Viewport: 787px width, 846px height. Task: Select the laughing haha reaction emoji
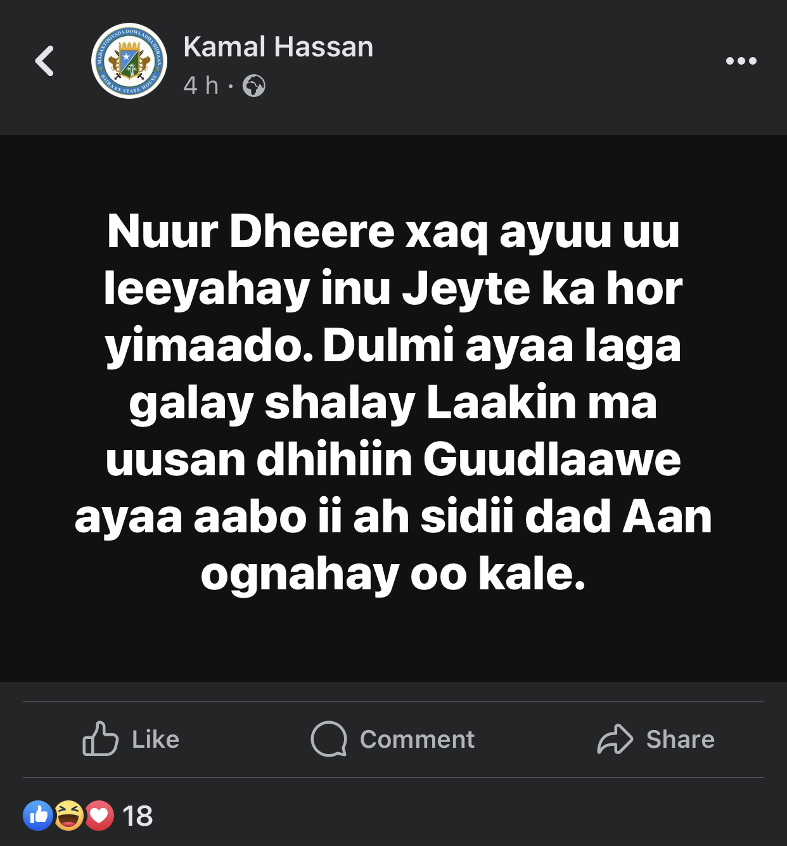click(x=68, y=816)
